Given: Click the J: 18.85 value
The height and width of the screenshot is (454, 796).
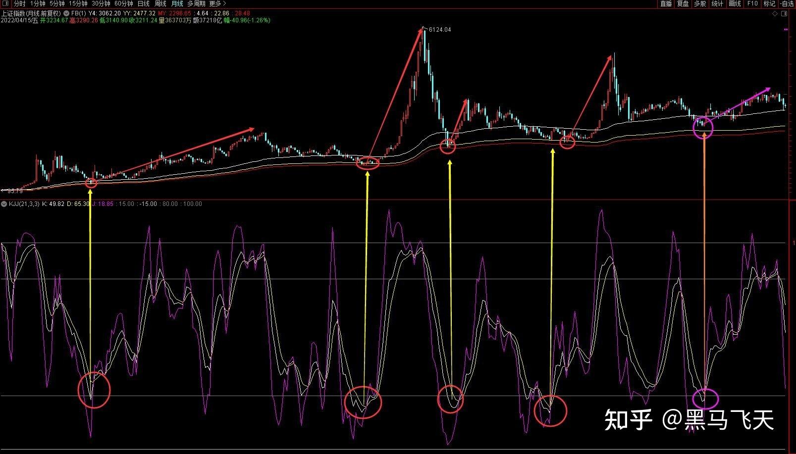Looking at the screenshot, I should (103, 204).
